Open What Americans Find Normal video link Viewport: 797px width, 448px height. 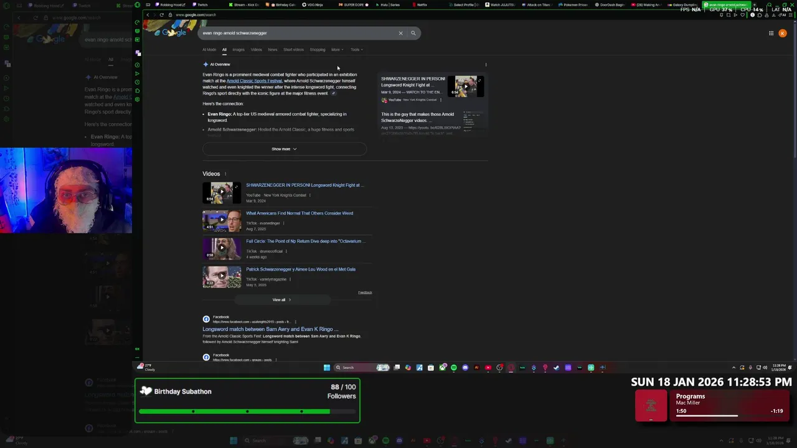pos(299,213)
